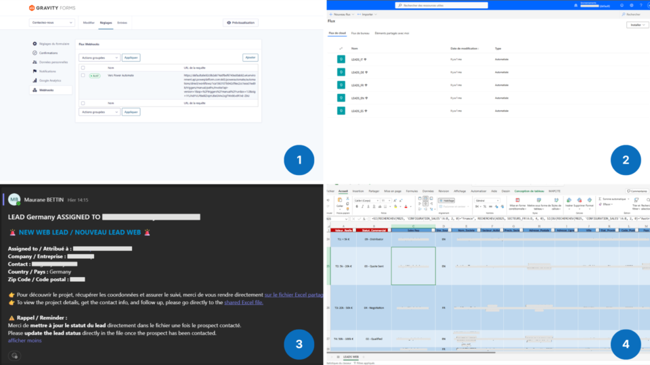Expand the top Actions groupées dropdown
The image size is (650, 365).
click(99, 57)
